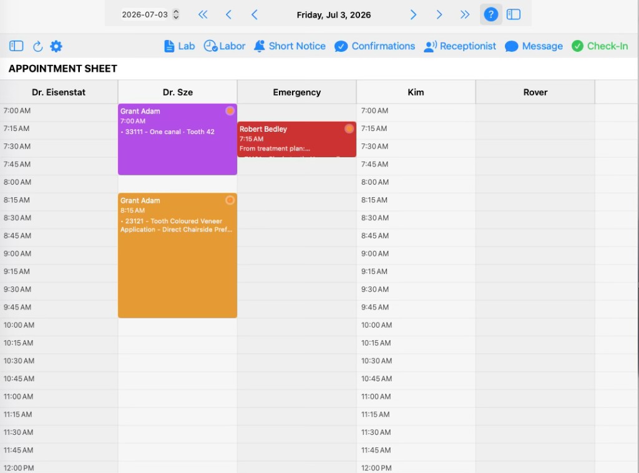Viewport: 639px width, 473px height.
Task: Click the first single-left chevron arrow
Action: 228,15
